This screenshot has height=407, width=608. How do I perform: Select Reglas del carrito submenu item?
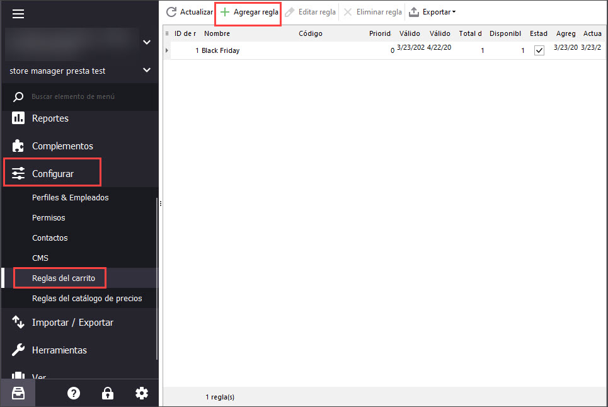64,278
